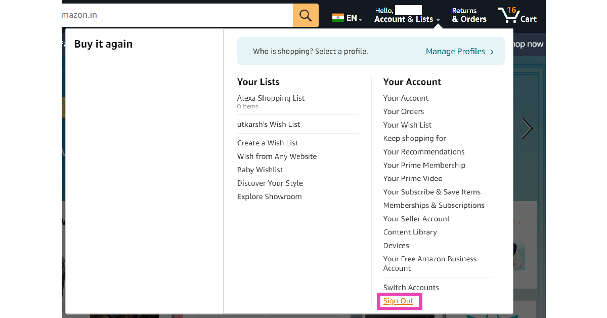This screenshot has height=318, width=607.
Task: Open Your Wish List in account column
Action: point(407,125)
